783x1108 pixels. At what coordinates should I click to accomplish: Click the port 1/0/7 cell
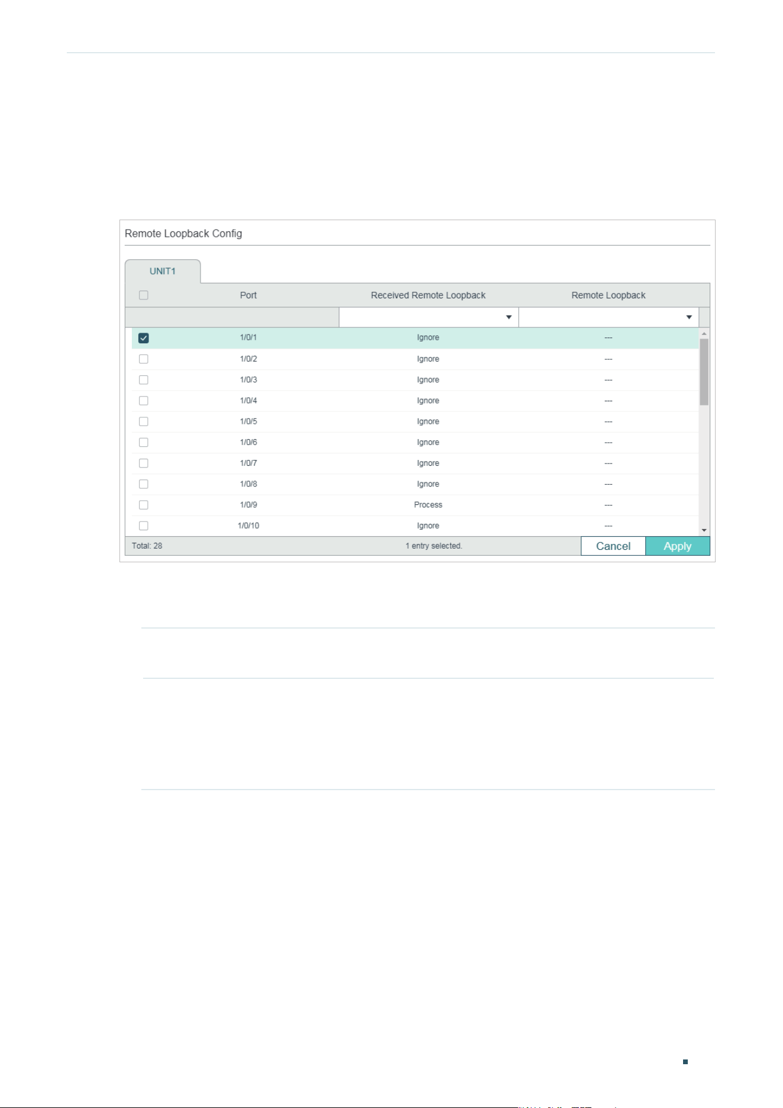click(x=248, y=463)
